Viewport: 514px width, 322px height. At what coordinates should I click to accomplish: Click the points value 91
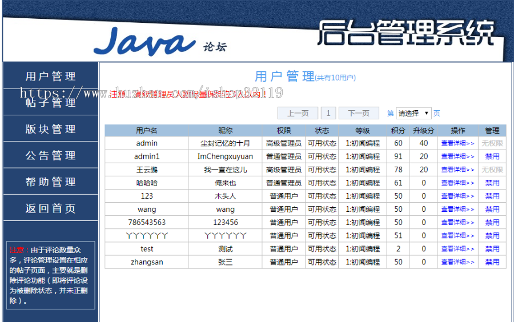[x=398, y=156]
